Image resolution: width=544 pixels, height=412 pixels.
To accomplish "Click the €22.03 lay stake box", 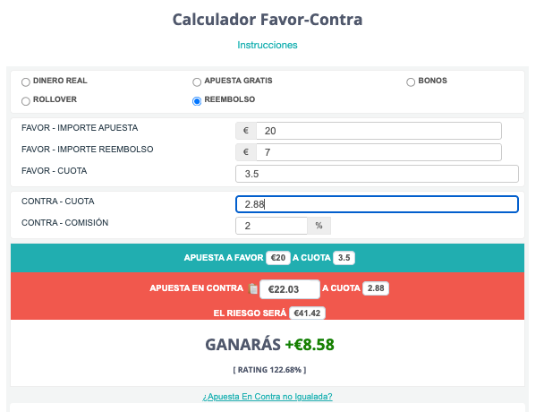I will coord(290,289).
